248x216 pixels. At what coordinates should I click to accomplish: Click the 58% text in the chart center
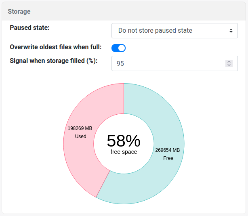[x=124, y=141]
